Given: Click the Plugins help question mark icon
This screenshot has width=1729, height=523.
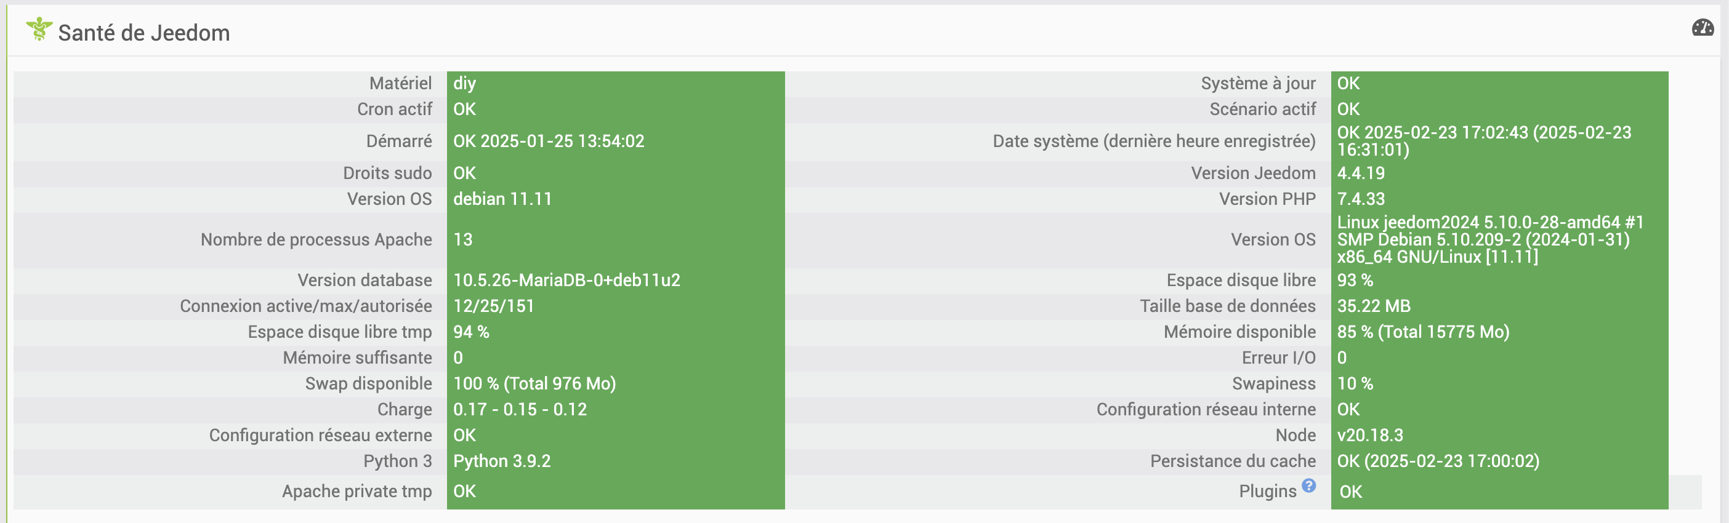Looking at the screenshot, I should tap(1308, 485).
